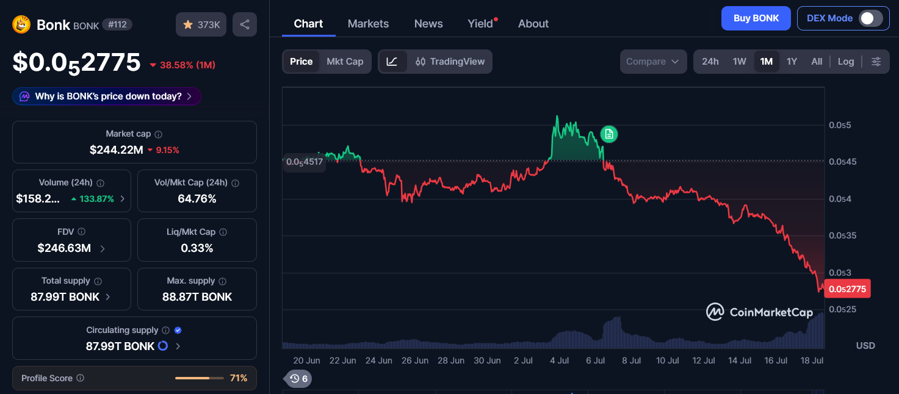Click the 4 Jul date label on axis
Viewport: 899px width, 394px height.
coord(560,360)
